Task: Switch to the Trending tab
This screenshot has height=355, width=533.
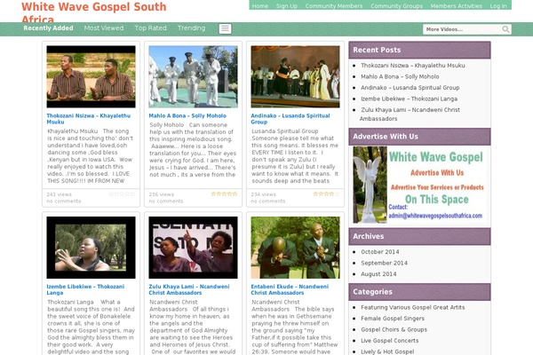Action: coord(191,28)
